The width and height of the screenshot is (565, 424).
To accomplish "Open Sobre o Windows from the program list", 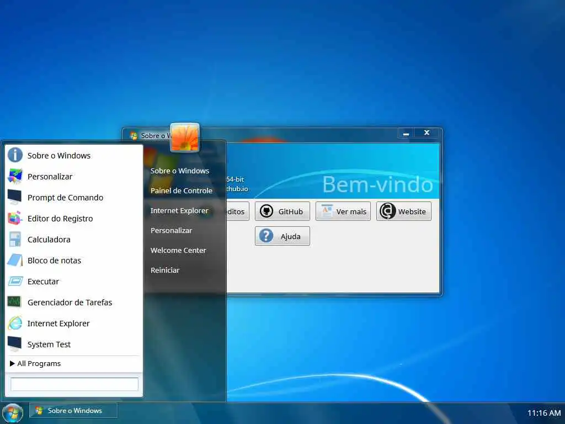I will tap(74, 155).
